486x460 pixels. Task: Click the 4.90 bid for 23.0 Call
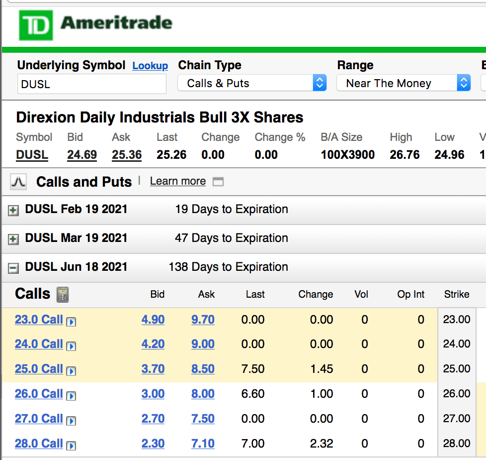pyautogui.click(x=153, y=319)
